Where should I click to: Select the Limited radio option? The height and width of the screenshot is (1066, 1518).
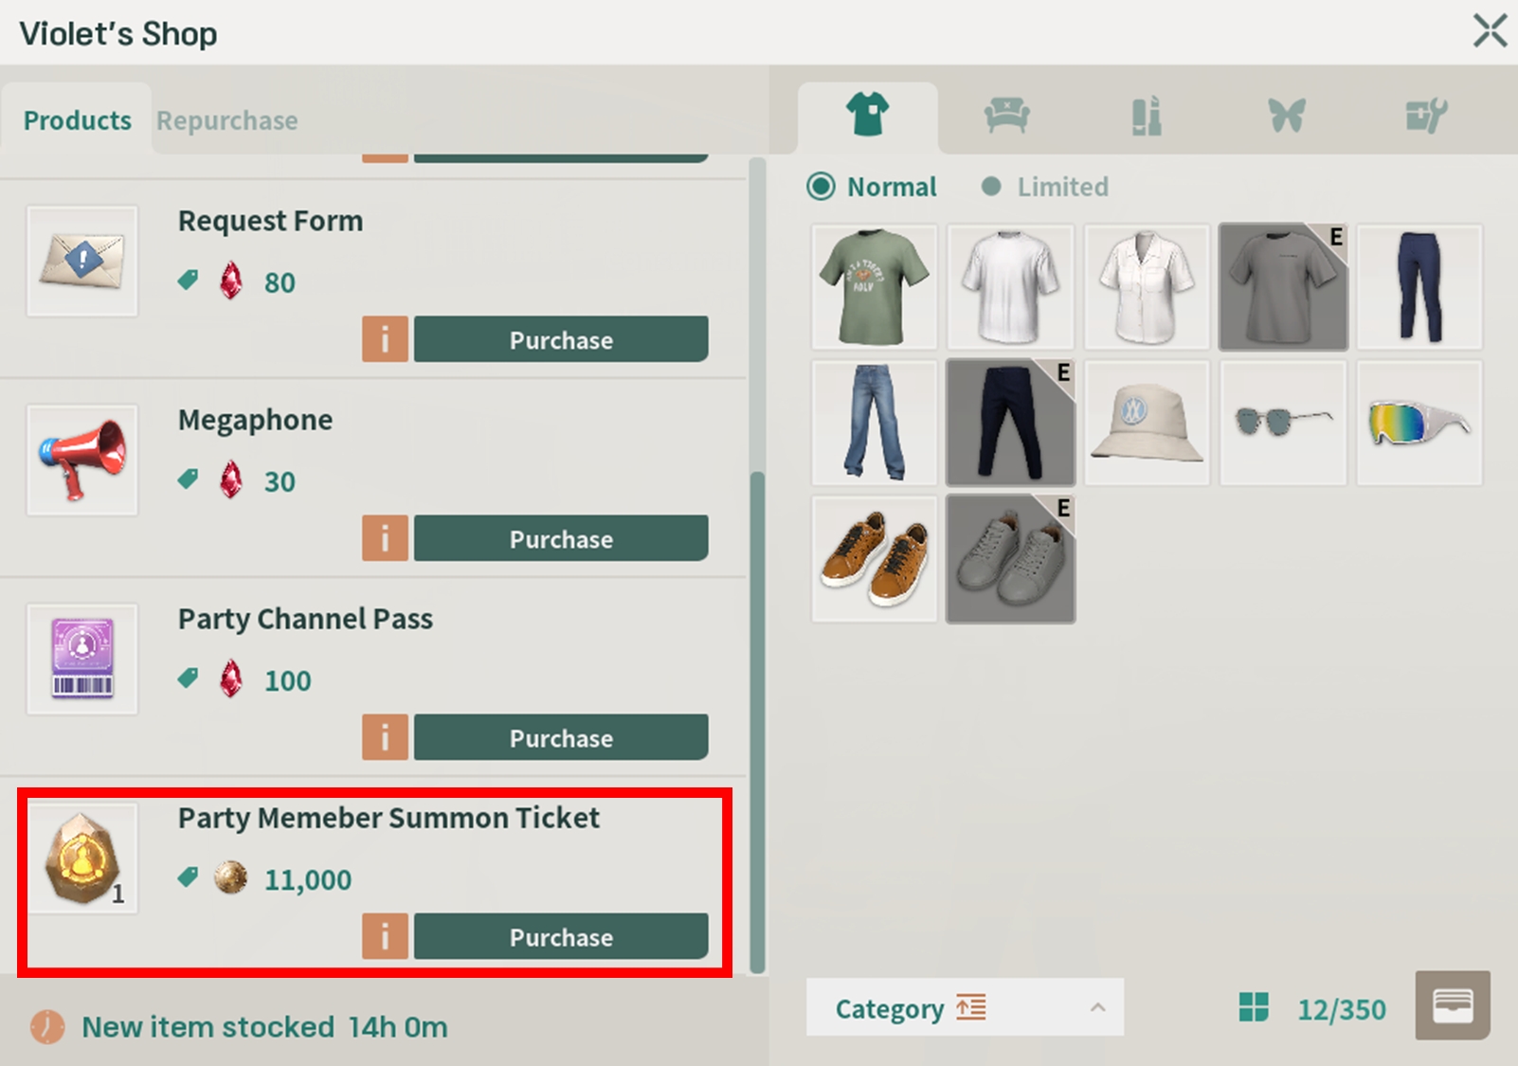pyautogui.click(x=991, y=187)
